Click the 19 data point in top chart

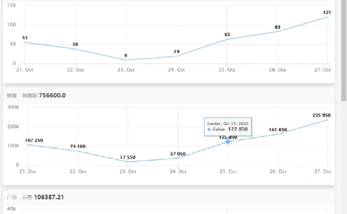click(176, 56)
